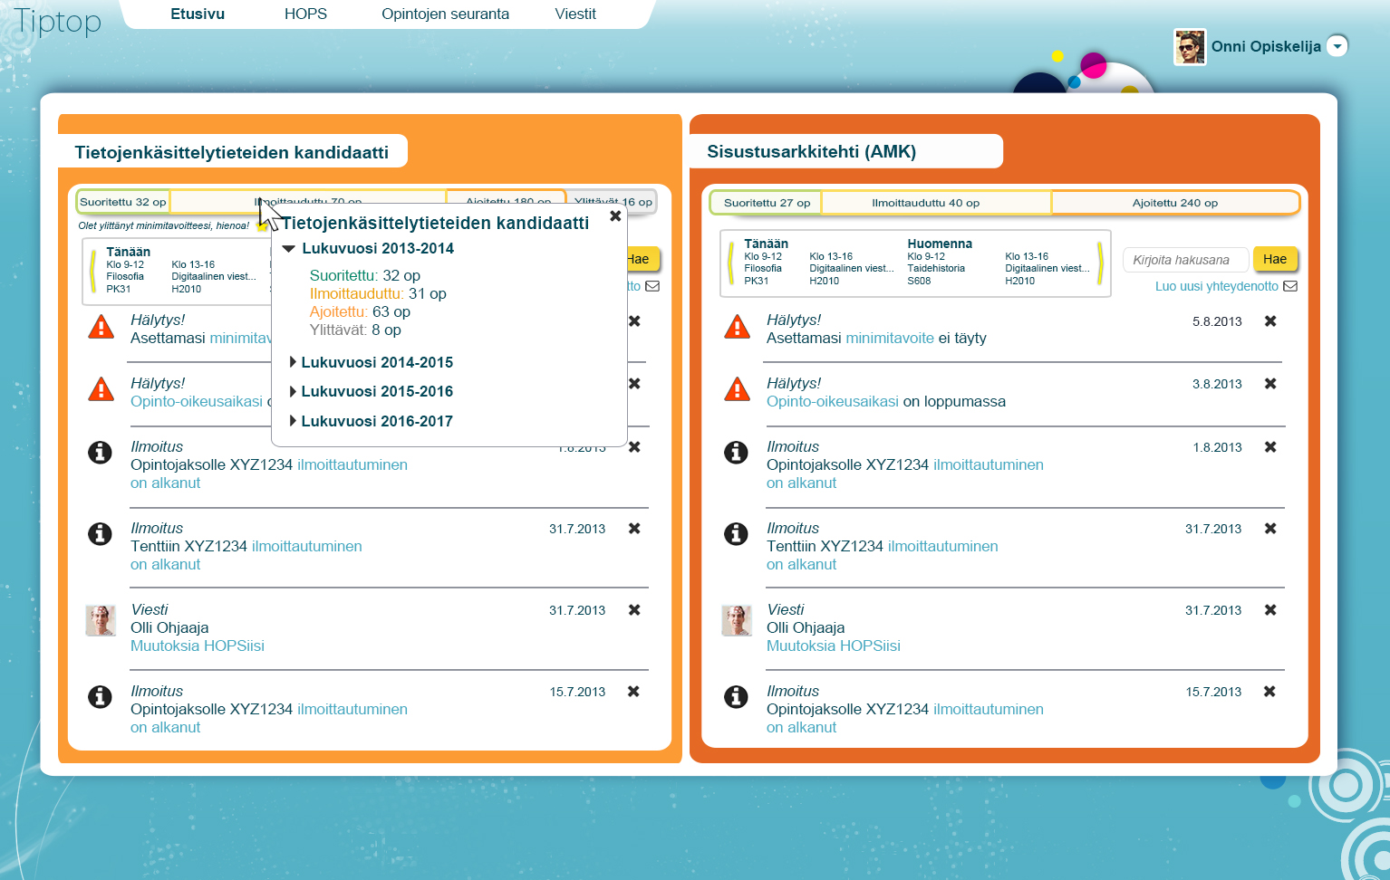Open Onni Opiskelija user dropdown arrow
The height and width of the screenshot is (880, 1390).
coord(1337,46)
